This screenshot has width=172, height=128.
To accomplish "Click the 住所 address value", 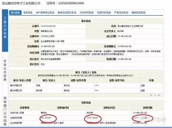I will pyautogui.click(x=53, y=41).
